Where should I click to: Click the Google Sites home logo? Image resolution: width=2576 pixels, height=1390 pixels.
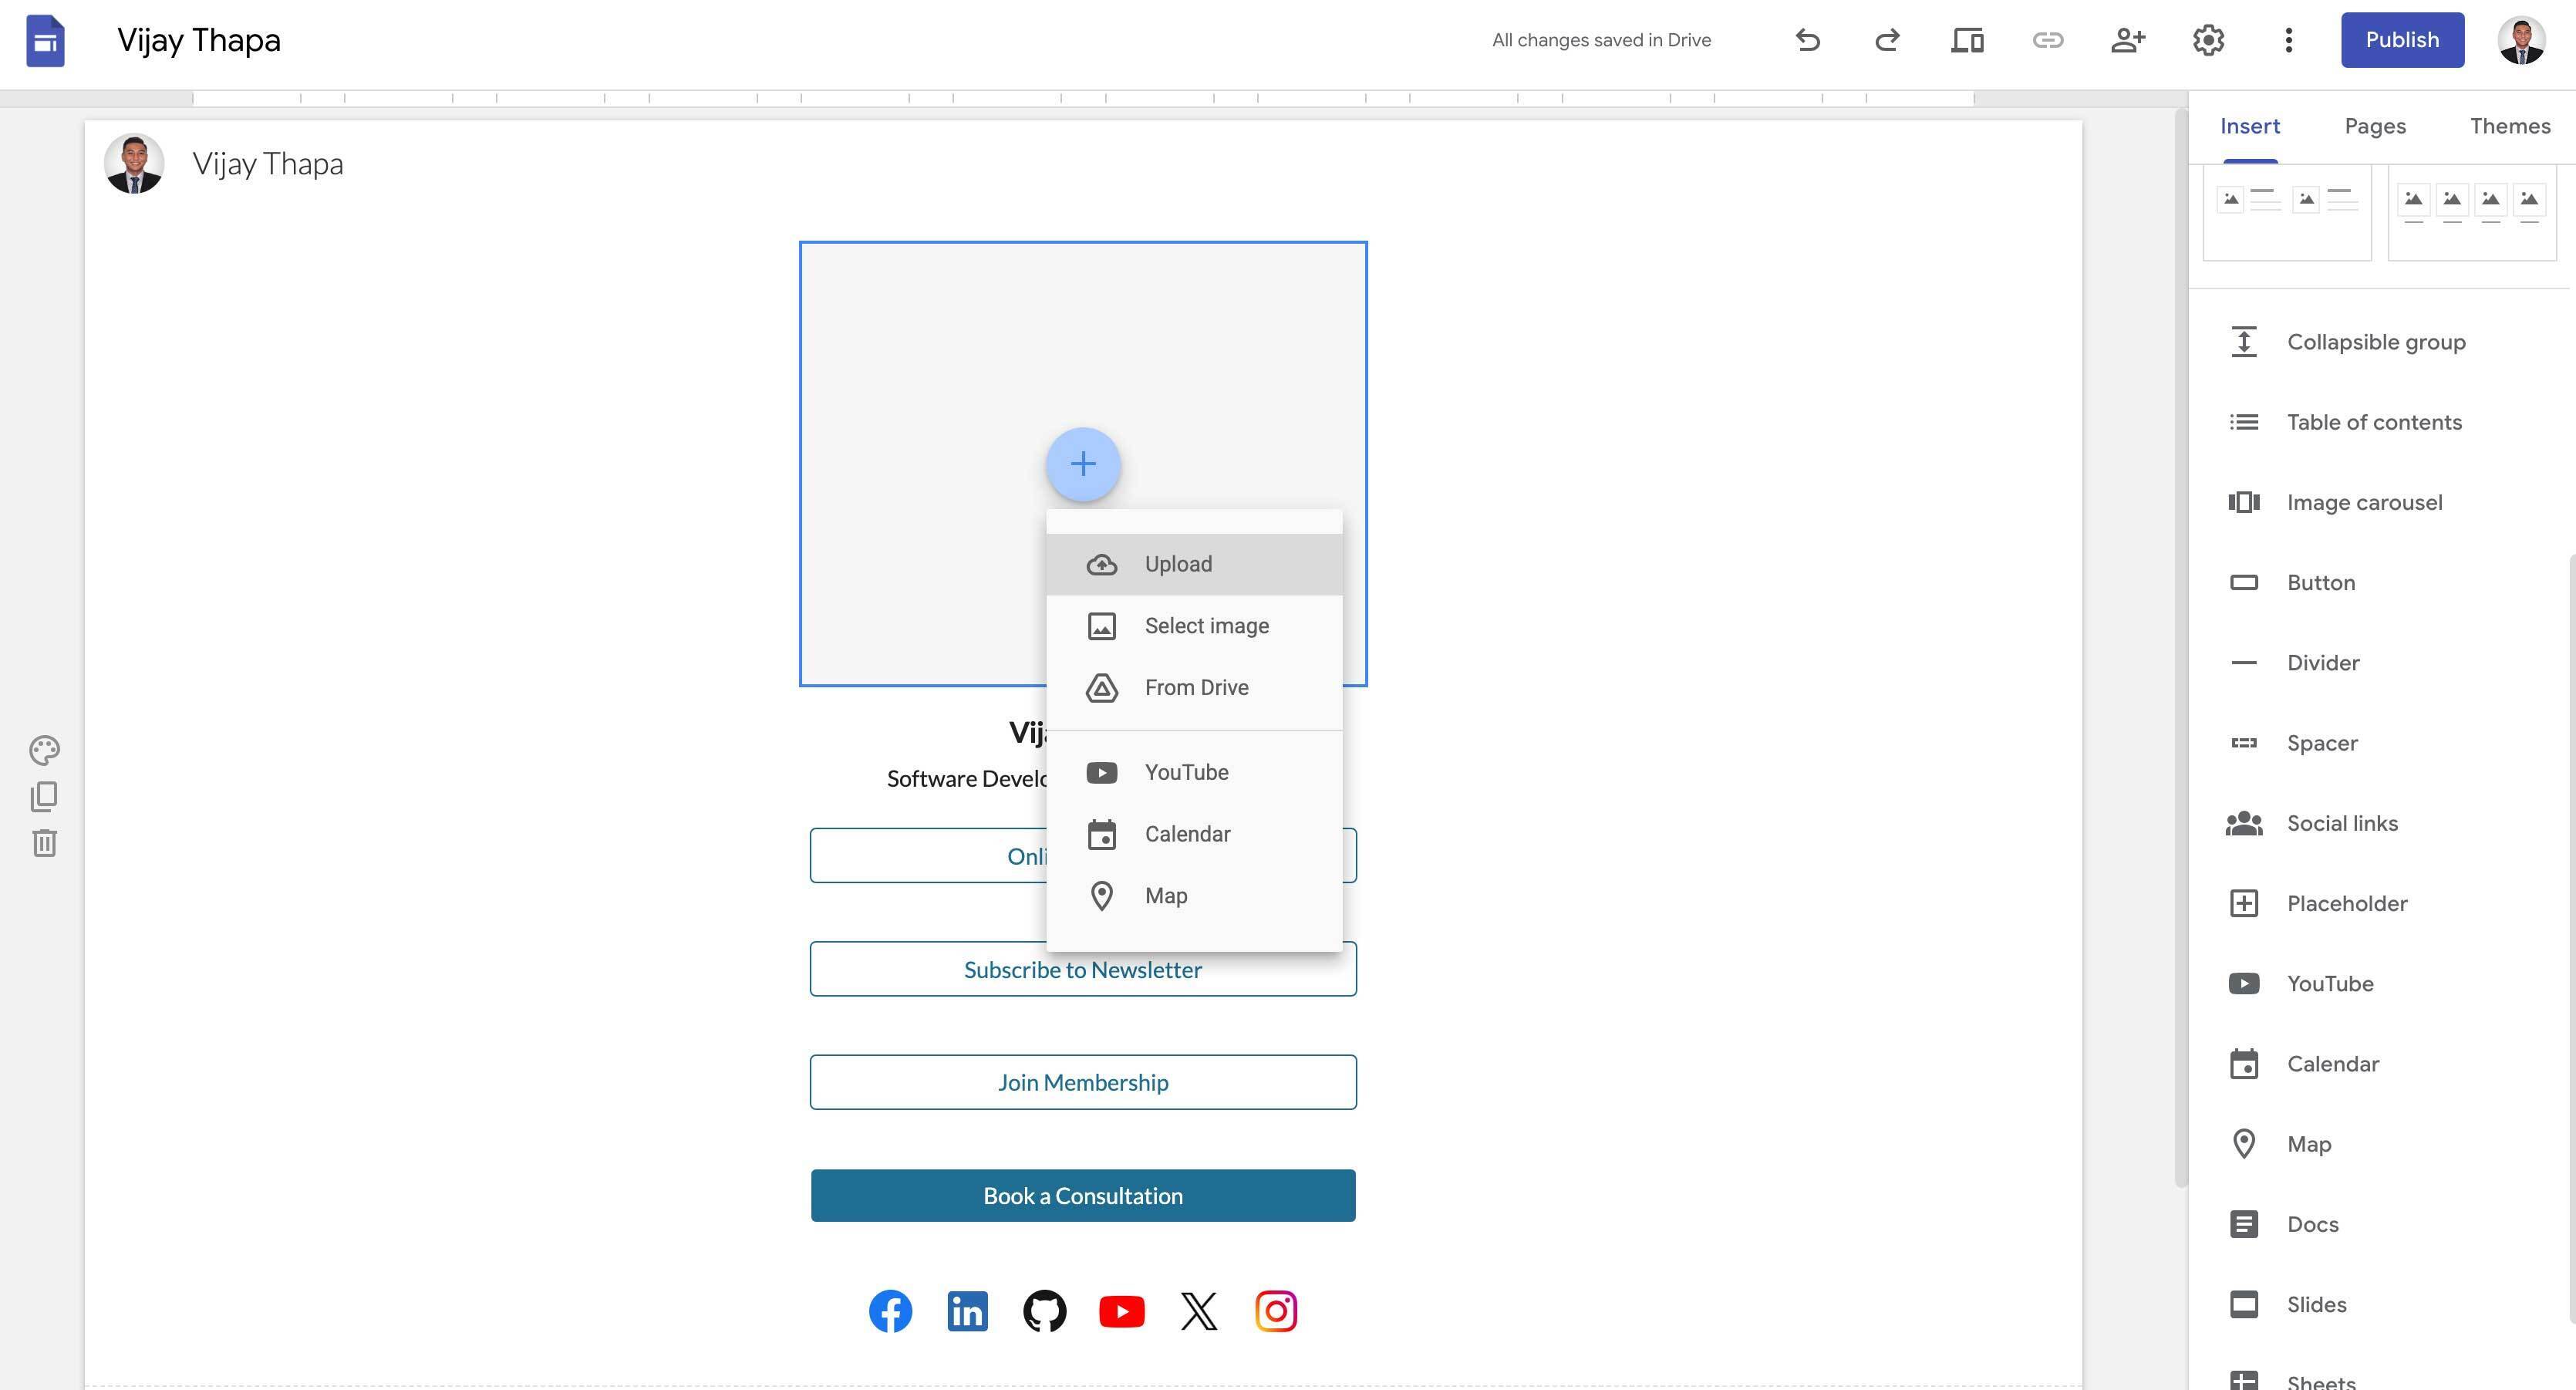[x=45, y=41]
